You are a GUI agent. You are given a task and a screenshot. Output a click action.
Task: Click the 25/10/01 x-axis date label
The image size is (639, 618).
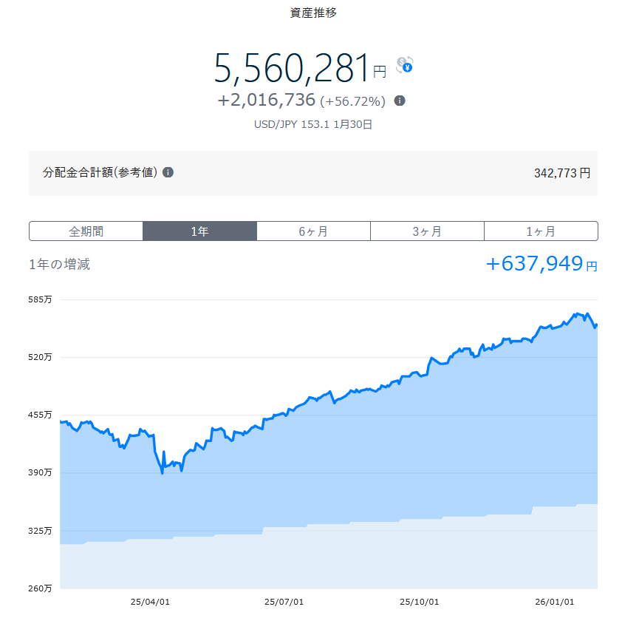point(419,602)
